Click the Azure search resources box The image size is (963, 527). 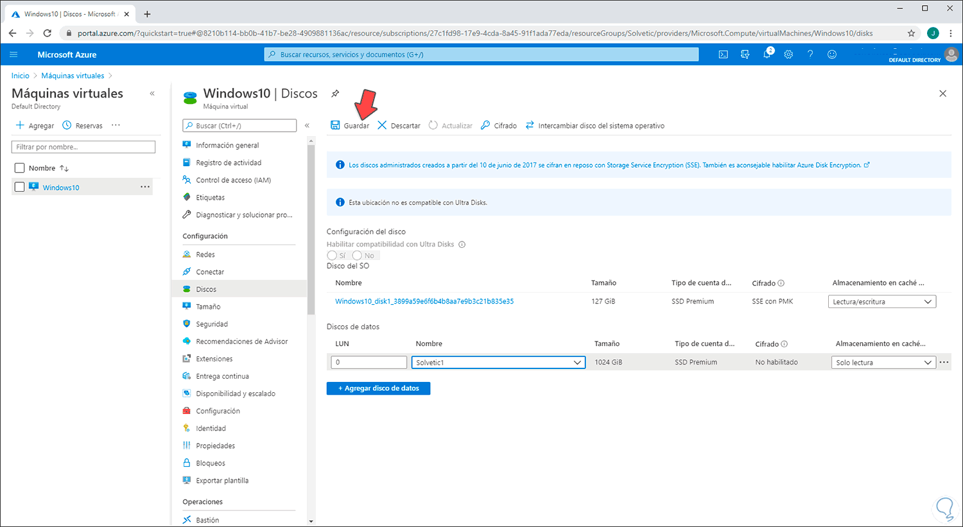[x=481, y=55]
